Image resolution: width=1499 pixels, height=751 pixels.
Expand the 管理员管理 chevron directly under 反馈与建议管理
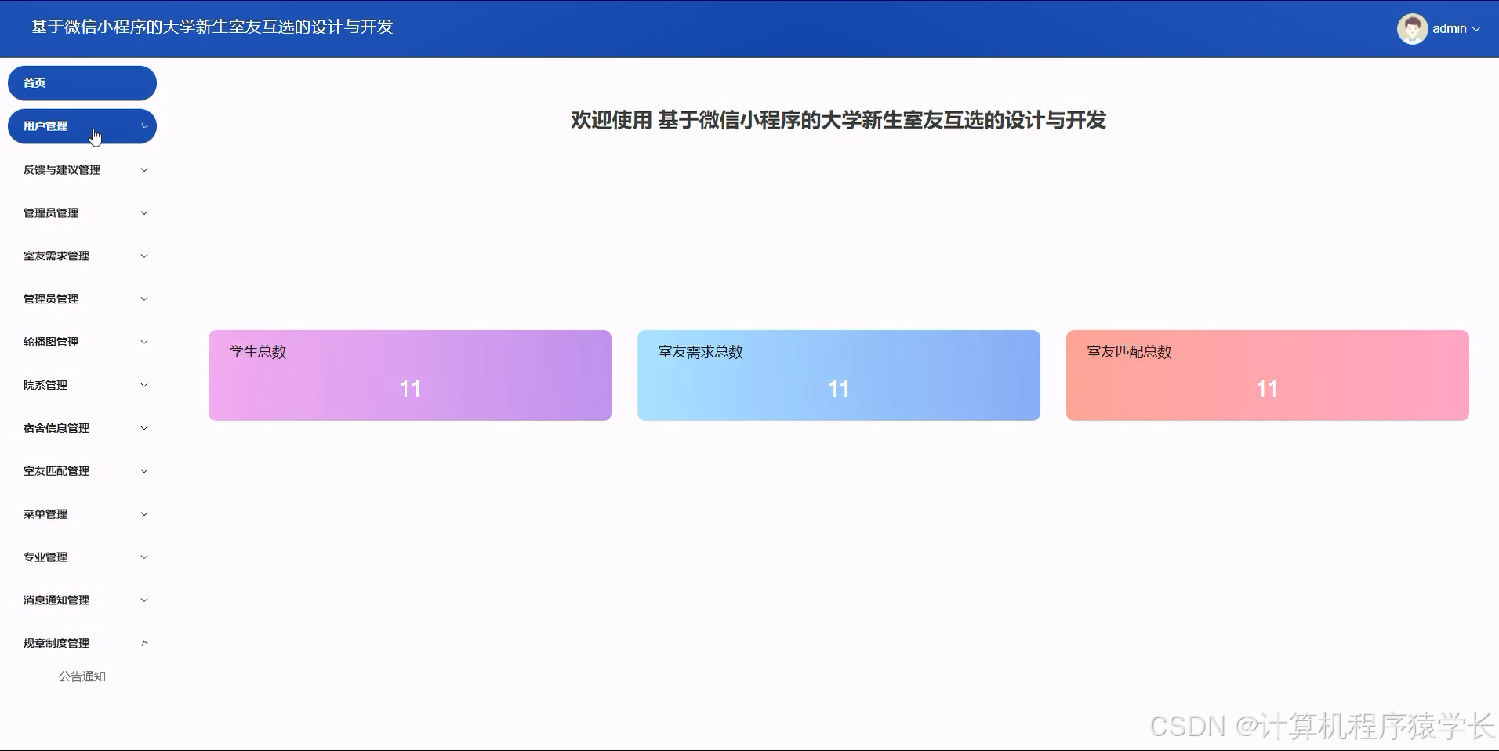(x=144, y=213)
